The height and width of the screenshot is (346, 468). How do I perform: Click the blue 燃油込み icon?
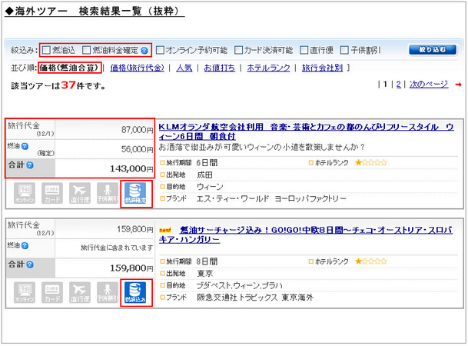135,293
